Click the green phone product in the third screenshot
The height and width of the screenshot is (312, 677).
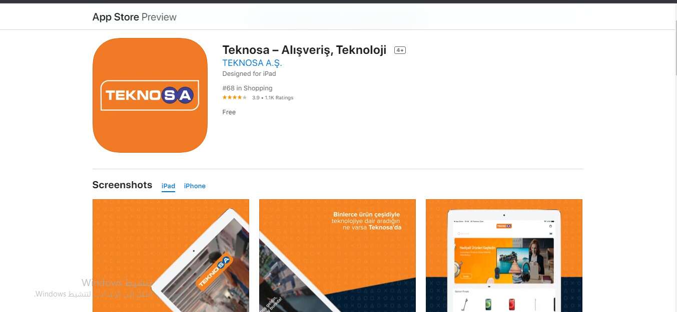(x=488, y=304)
